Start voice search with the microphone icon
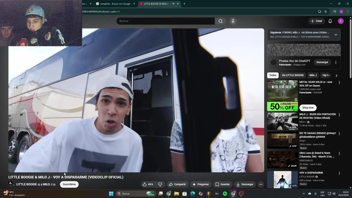 (233, 21)
